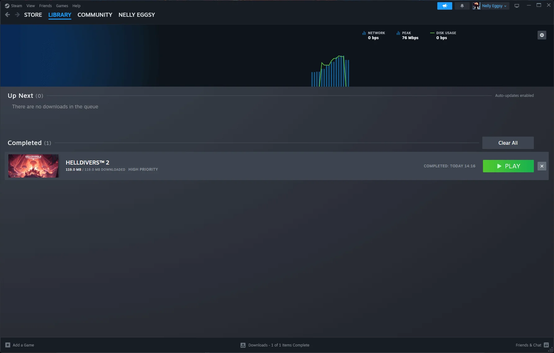Remove HELLDIVERS 2 from completed list
The width and height of the screenshot is (554, 353).
(x=542, y=166)
